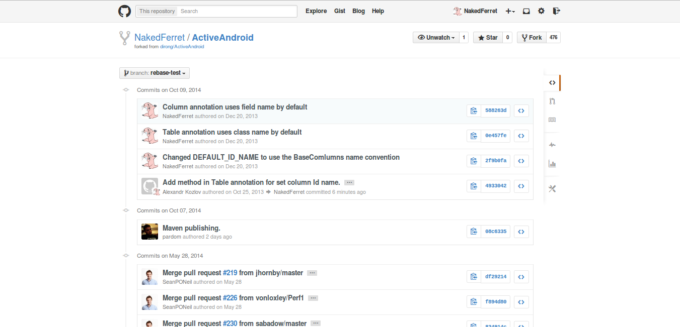Open repository Settings via the wrench icon

(x=552, y=188)
